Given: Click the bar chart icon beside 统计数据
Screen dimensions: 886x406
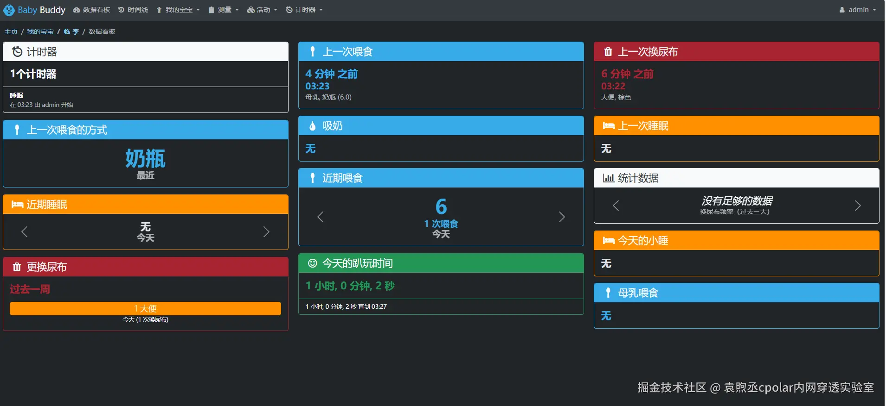Looking at the screenshot, I should click(x=609, y=178).
